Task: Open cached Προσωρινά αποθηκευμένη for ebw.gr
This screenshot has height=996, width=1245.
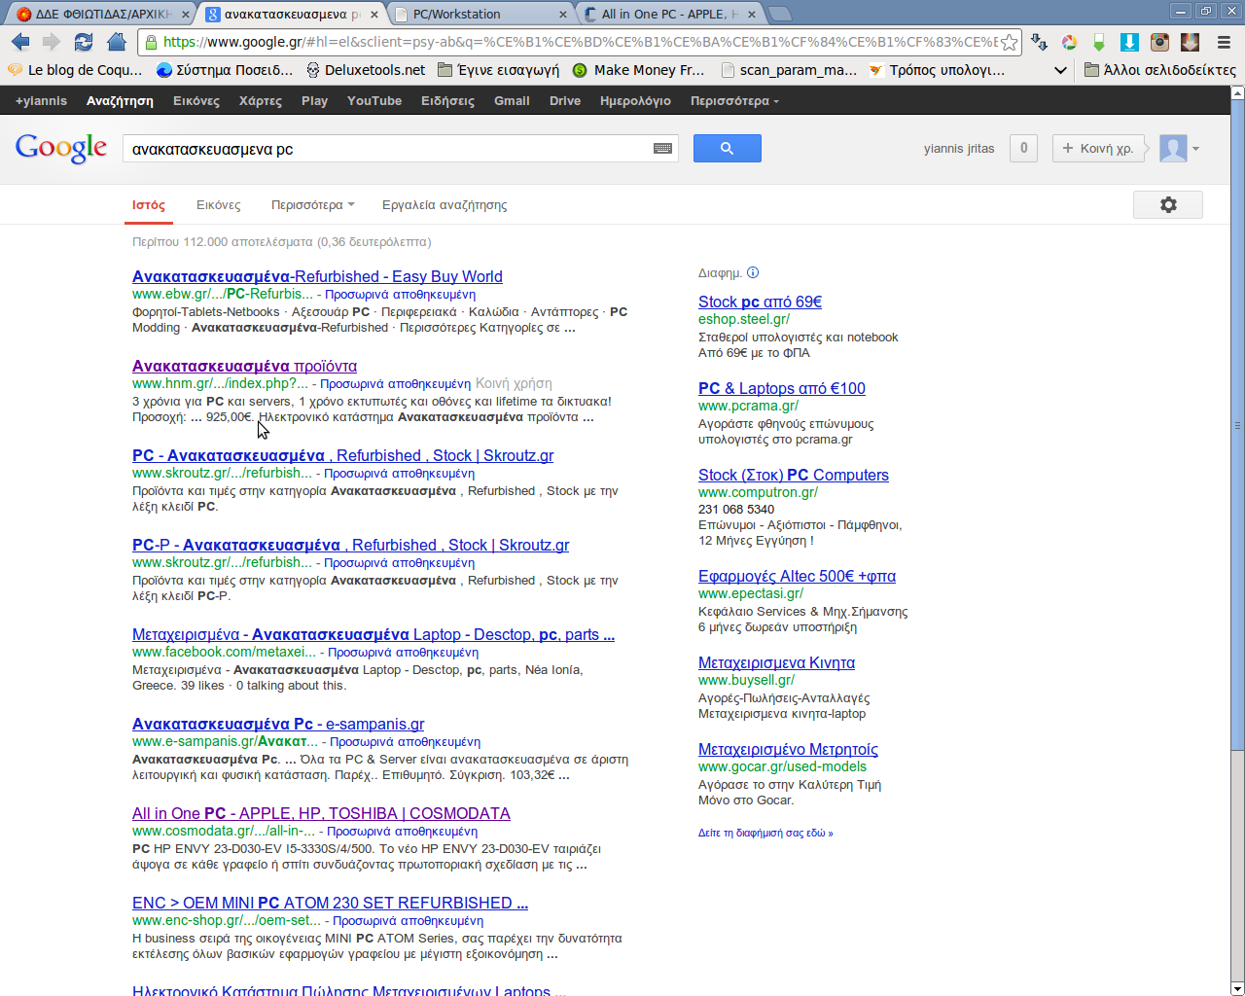Action: 400,294
